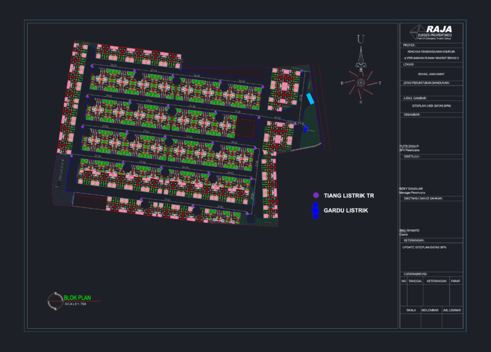Click the KETERANGAN : section header
The width and height of the screenshot is (491, 352).
pyautogui.click(x=414, y=241)
